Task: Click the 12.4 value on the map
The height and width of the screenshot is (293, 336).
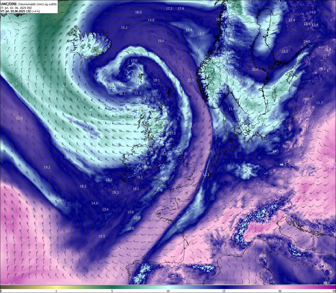Action: pos(189,30)
